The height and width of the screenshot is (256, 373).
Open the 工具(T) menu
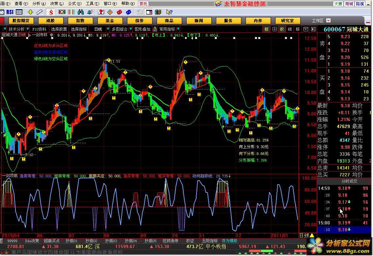click(93, 4)
